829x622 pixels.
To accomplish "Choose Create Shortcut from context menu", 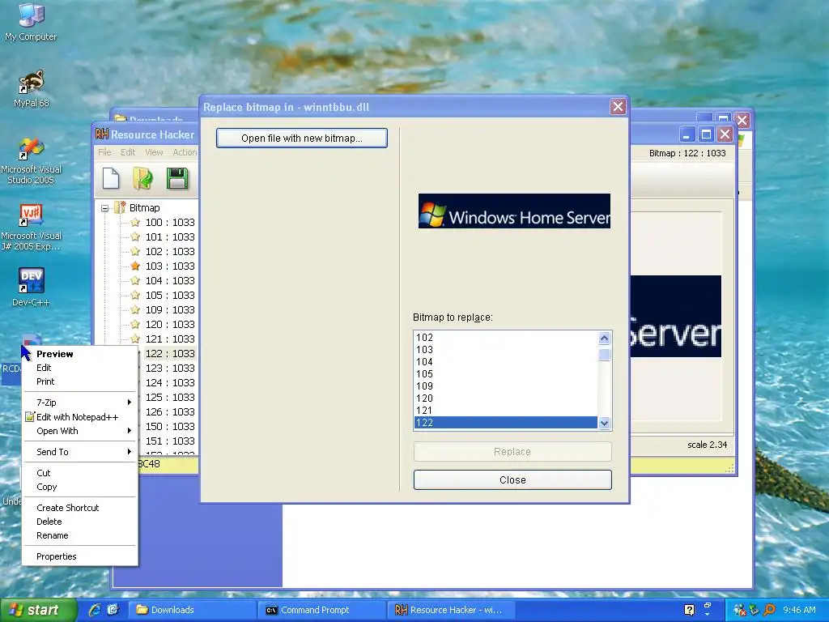I will point(80,508).
